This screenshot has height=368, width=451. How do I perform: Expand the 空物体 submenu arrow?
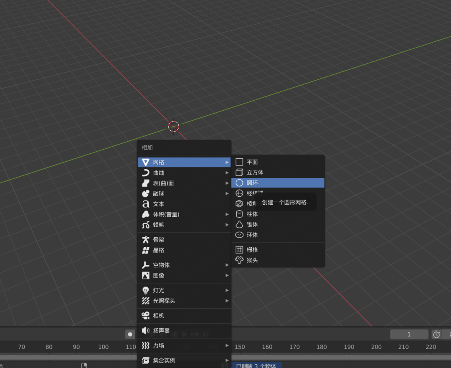point(227,265)
